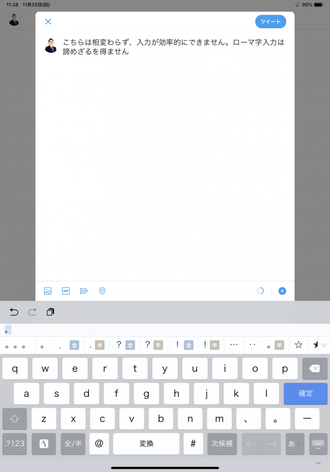Select the white star ☆ candidate
Viewport: 330px width, 472px height.
[298, 345]
